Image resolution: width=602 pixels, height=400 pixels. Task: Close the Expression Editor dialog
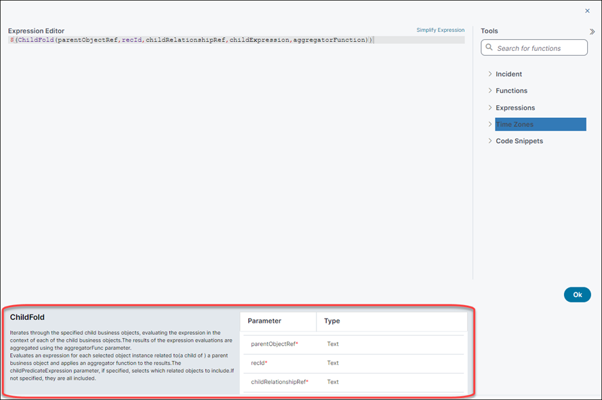point(587,11)
